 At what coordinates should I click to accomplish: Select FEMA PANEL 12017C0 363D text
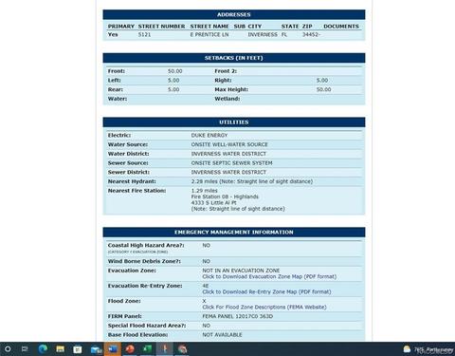click(238, 316)
